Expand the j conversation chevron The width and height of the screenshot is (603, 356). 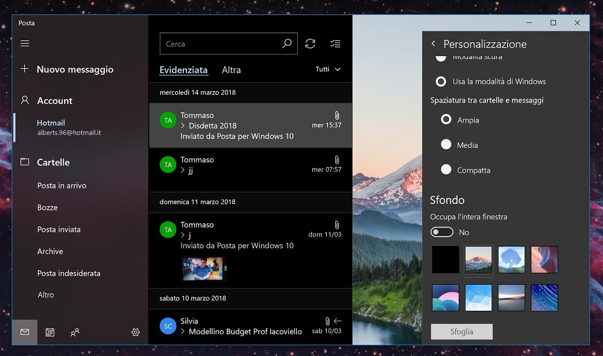coord(183,235)
